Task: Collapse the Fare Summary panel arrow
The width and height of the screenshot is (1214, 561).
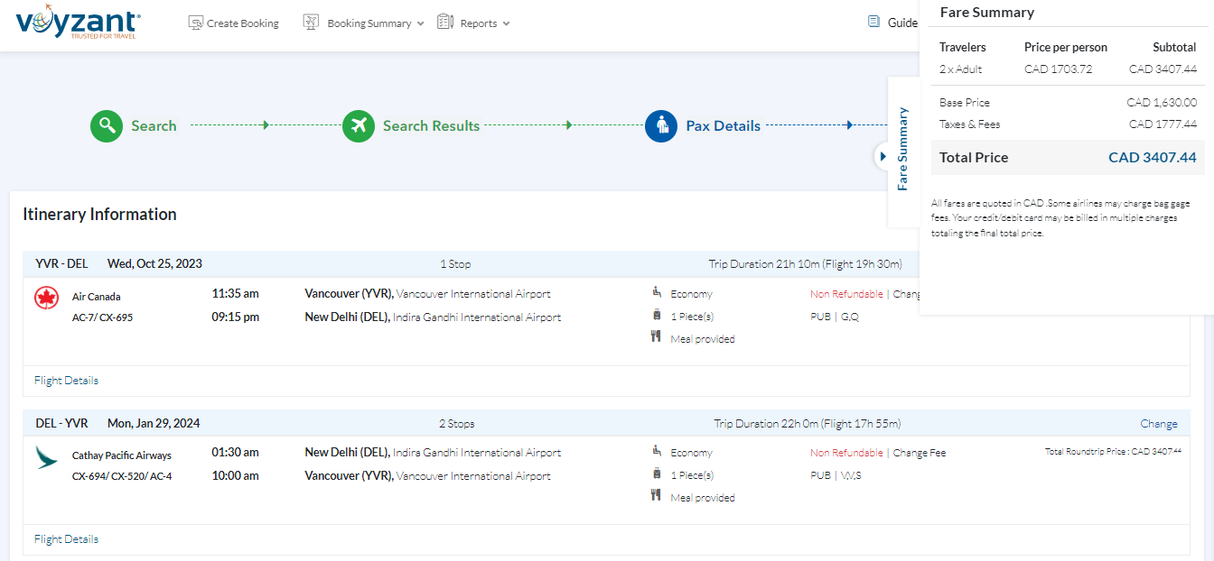Action: [882, 156]
